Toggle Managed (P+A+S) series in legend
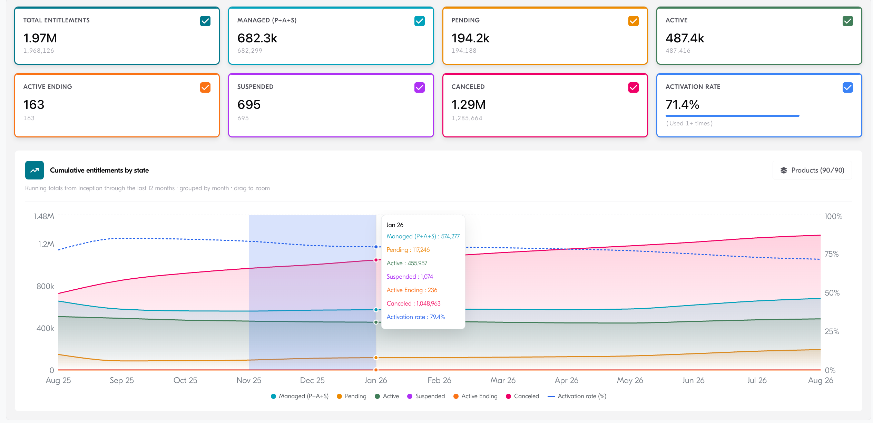 300,396
